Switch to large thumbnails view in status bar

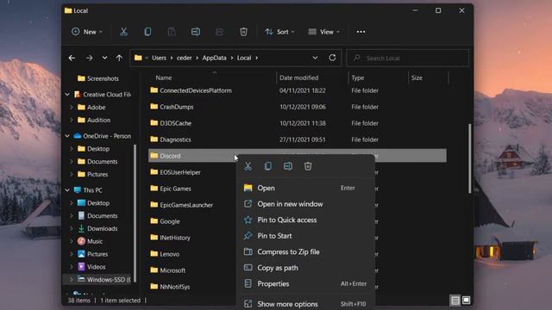coord(466,301)
